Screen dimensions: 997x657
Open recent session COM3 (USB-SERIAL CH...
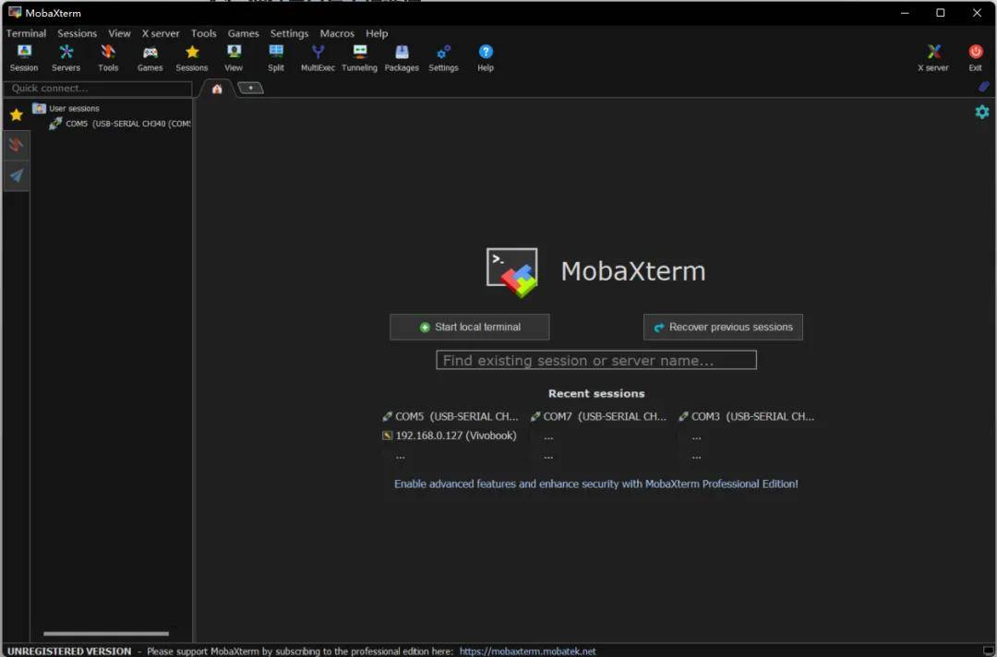[x=747, y=416]
